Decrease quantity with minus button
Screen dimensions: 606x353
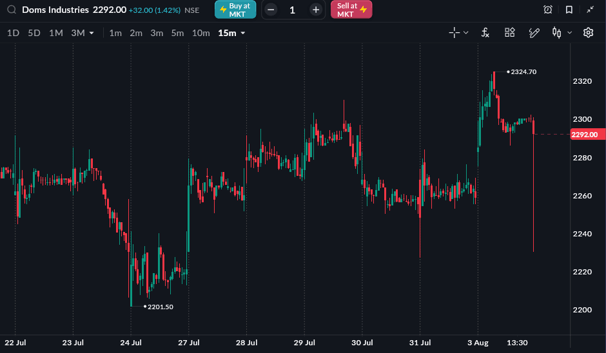click(271, 10)
